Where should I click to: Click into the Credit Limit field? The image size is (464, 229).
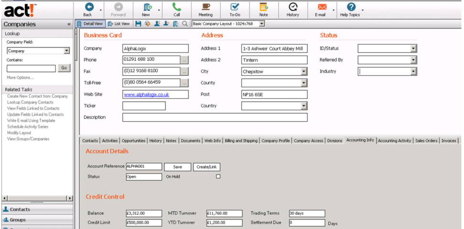[x=144, y=223]
